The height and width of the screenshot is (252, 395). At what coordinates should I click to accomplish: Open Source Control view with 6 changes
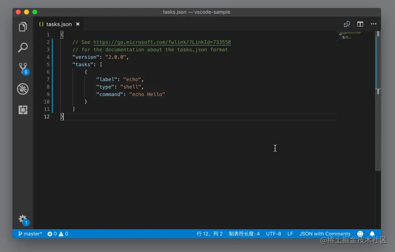(x=23, y=68)
